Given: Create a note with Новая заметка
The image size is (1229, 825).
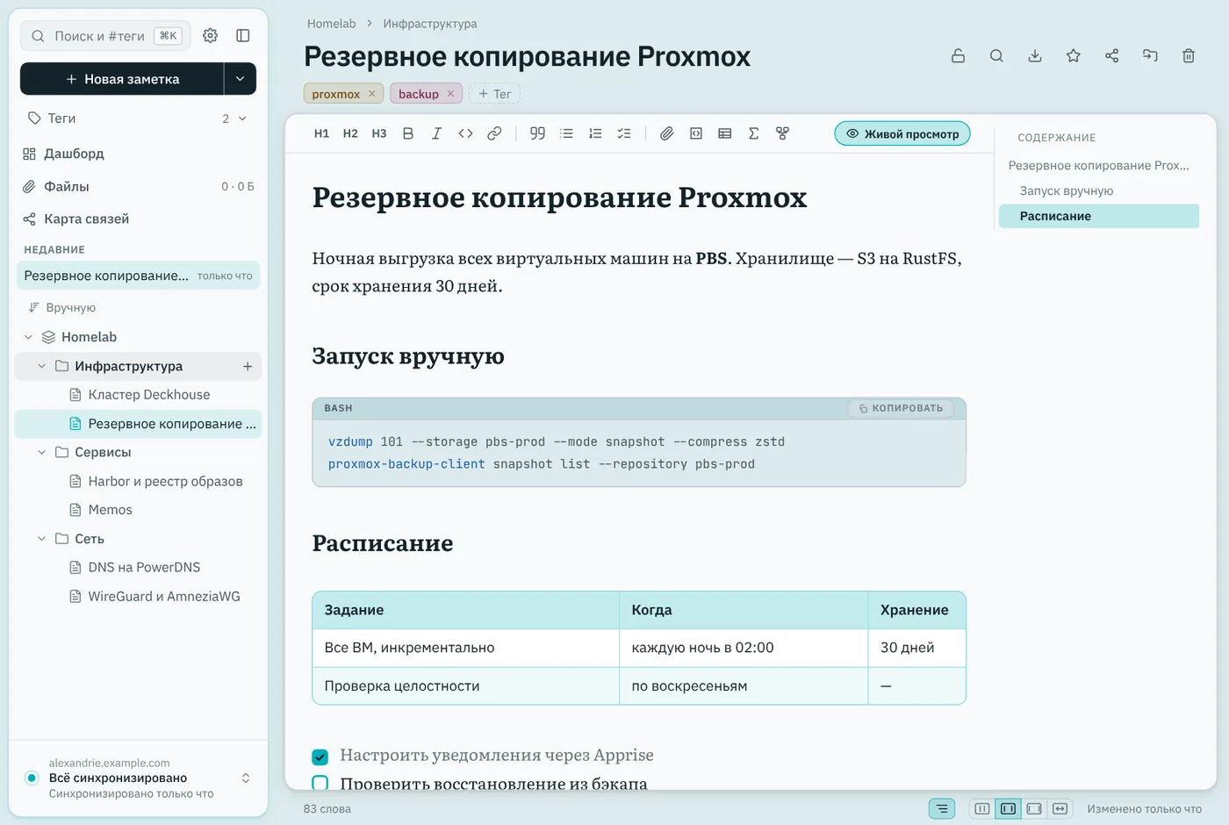Looking at the screenshot, I should point(122,79).
